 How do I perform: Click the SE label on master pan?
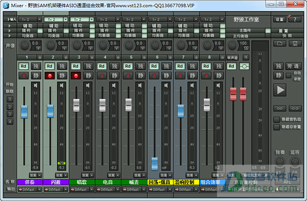pos(246,48)
